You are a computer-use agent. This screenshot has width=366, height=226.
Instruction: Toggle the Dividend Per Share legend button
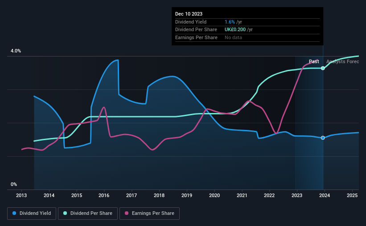click(88, 214)
